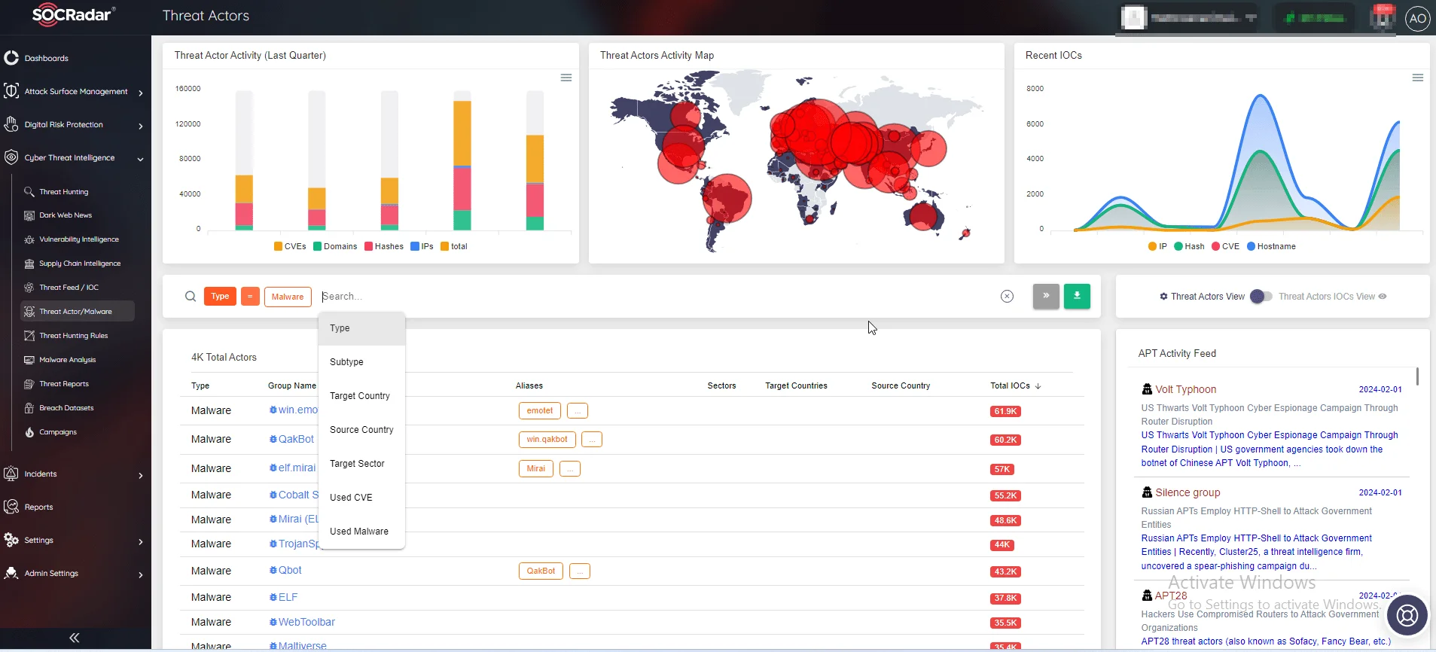Image resolution: width=1436 pixels, height=652 pixels.
Task: Open Supply Chain Intelligence
Action: 79,264
